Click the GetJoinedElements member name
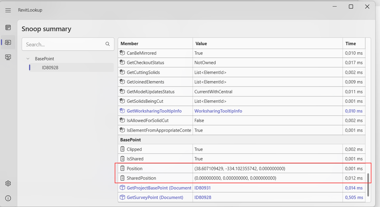The height and width of the screenshot is (207, 380). point(145,82)
